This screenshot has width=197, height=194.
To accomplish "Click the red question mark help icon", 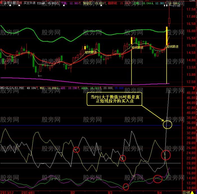I will pos(194,89).
